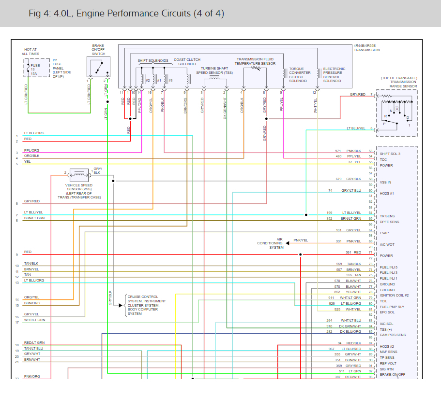
Task: Click the Turbine Shaft Speed Sensor coil
Action: [x=214, y=77]
